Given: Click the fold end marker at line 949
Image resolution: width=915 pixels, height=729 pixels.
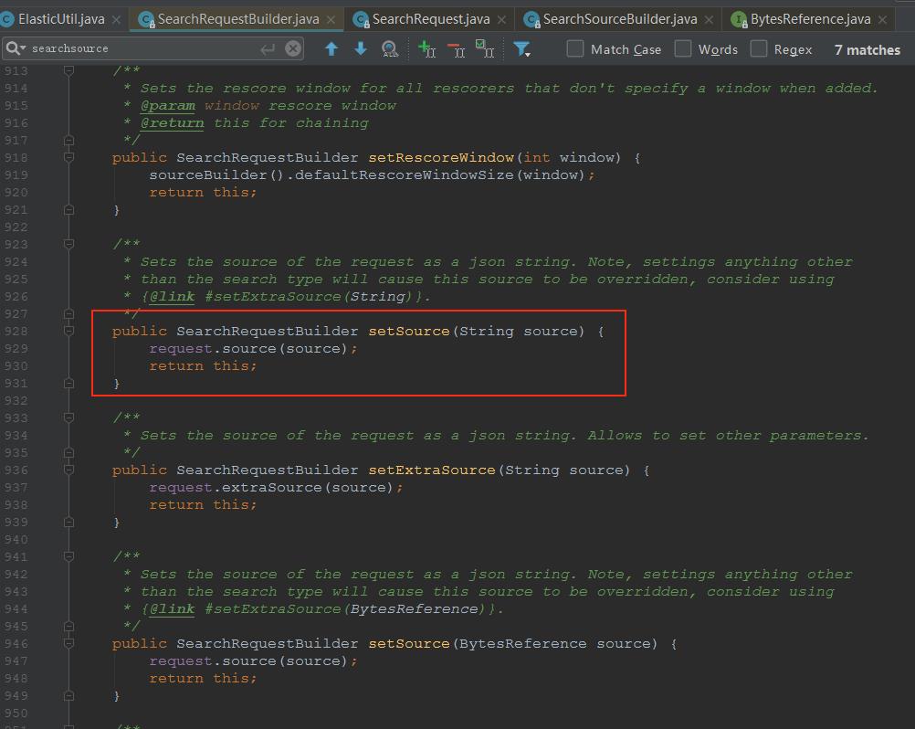Looking at the screenshot, I should [x=68, y=696].
